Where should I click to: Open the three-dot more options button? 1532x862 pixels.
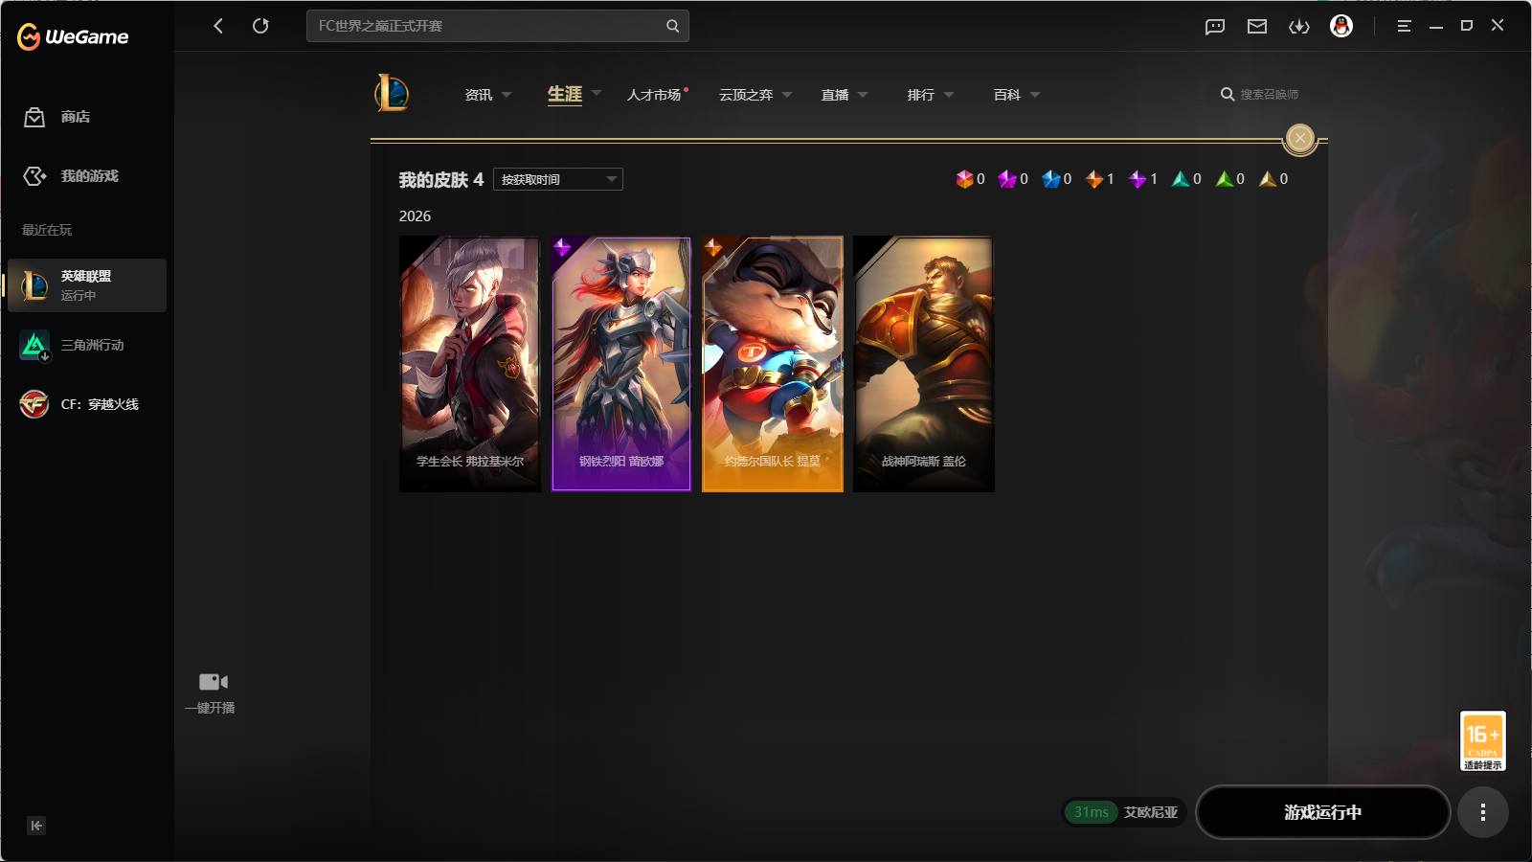coord(1483,812)
